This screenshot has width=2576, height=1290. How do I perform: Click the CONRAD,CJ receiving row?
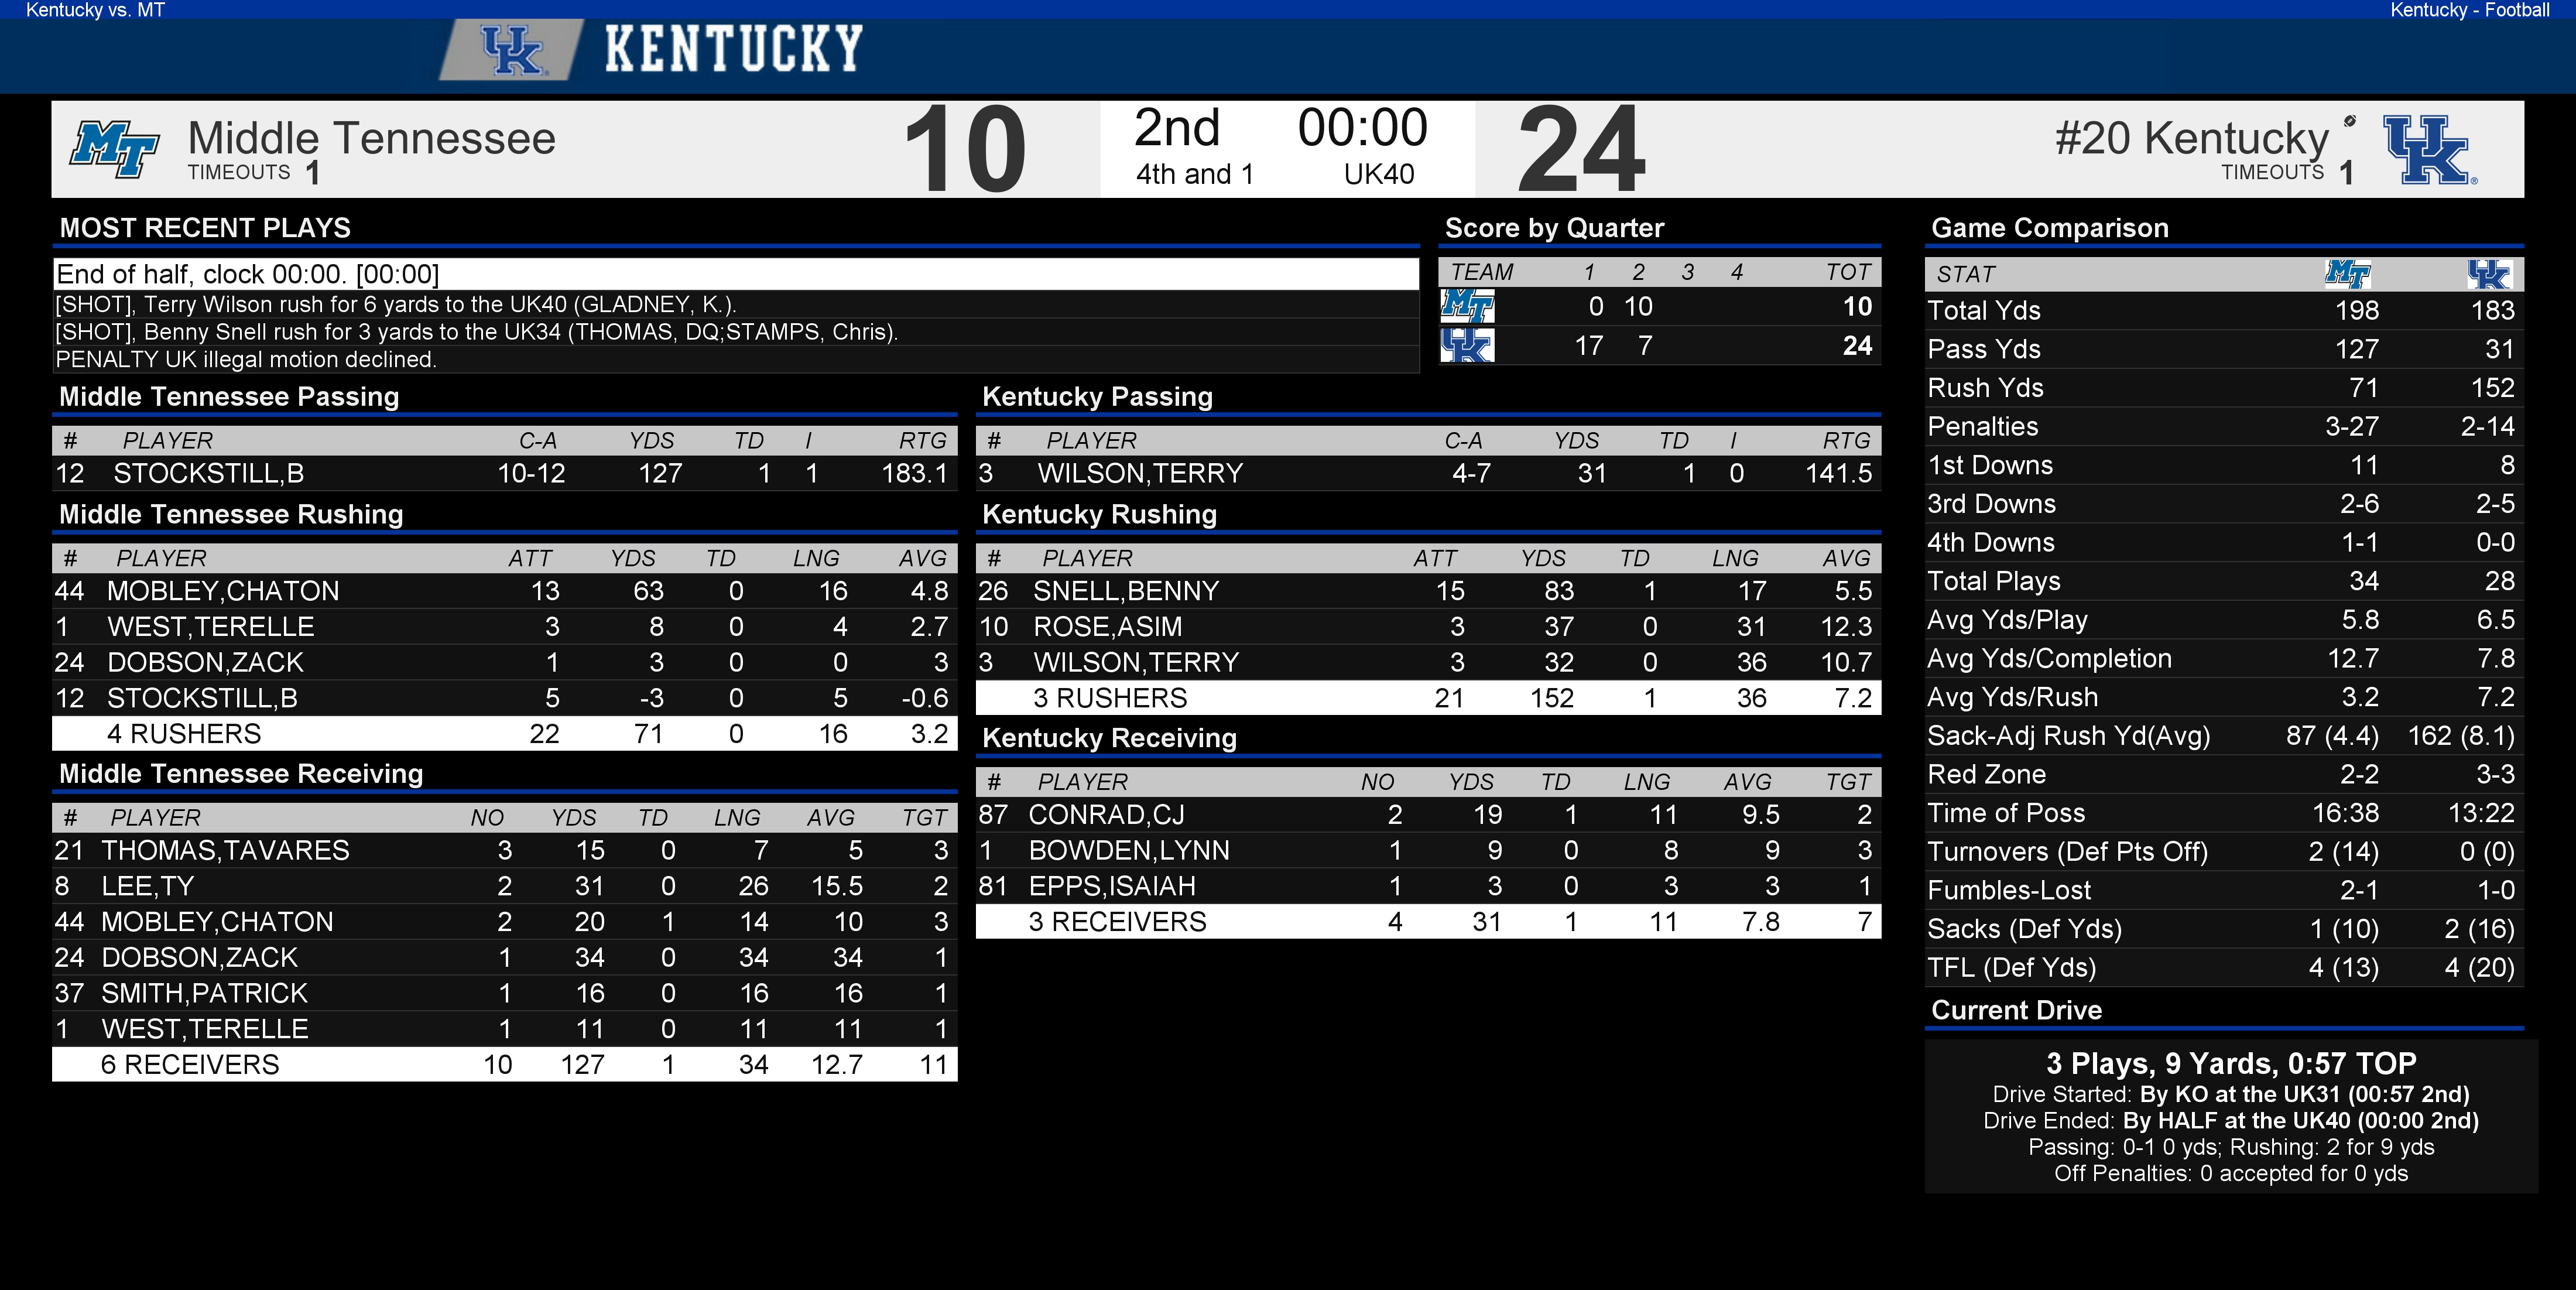pos(1428,815)
